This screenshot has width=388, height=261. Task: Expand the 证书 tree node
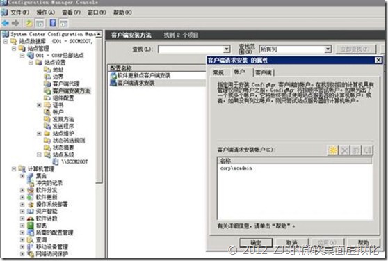coord(39,105)
